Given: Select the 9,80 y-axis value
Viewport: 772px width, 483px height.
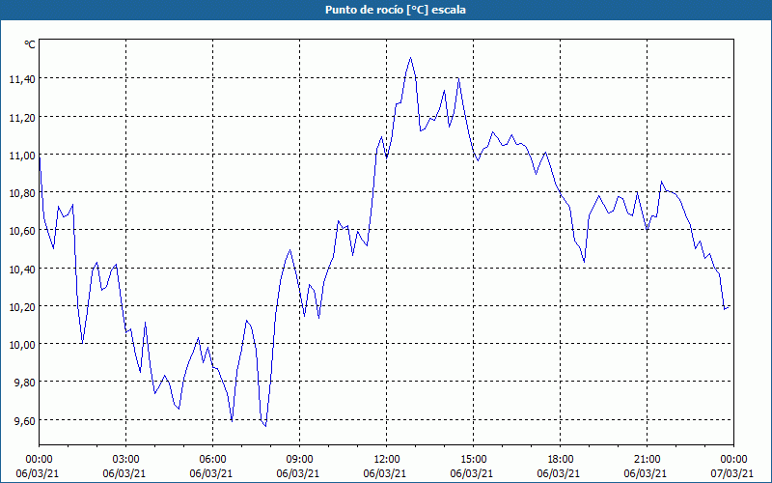Looking at the screenshot, I should pos(25,382).
